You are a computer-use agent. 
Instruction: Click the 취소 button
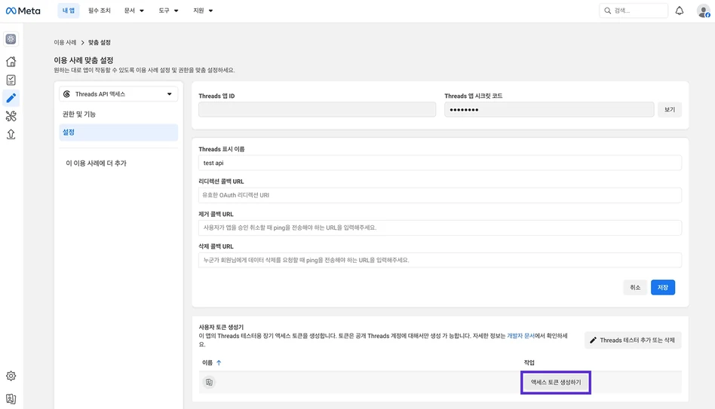coord(635,288)
